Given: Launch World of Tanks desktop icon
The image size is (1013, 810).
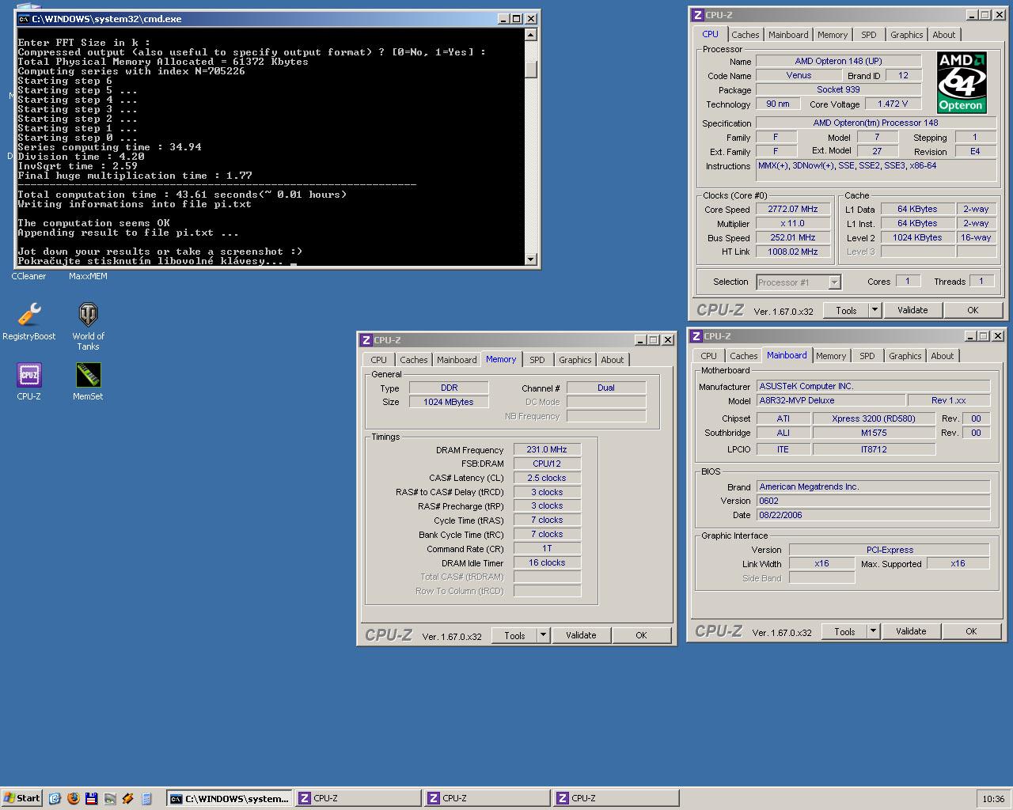Looking at the screenshot, I should [88, 315].
